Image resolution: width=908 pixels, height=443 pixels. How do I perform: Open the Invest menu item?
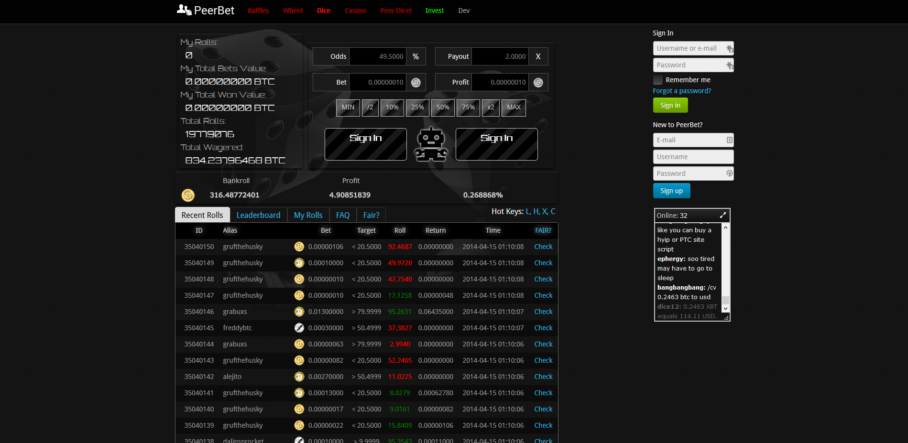[x=435, y=11]
